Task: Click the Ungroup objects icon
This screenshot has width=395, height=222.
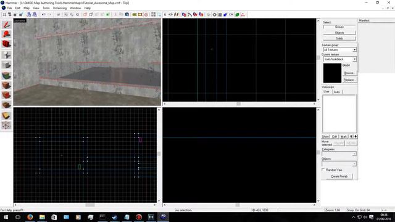Action: (x=72, y=15)
